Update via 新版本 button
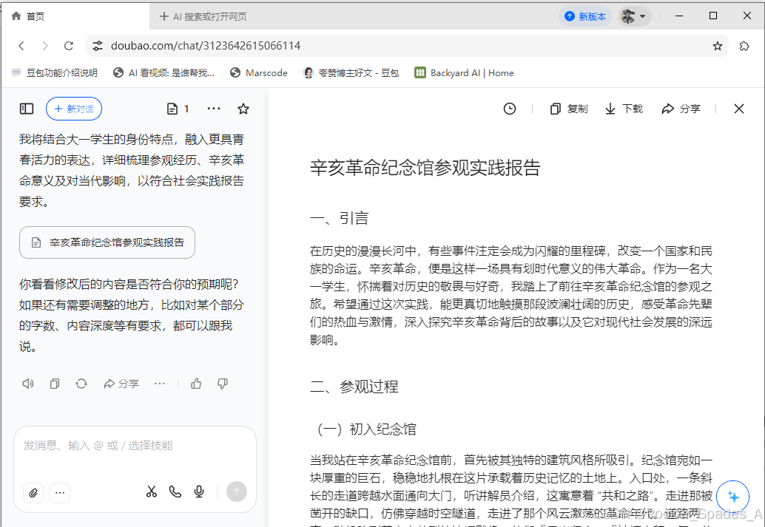Viewport: 765px width, 527px height. point(585,16)
